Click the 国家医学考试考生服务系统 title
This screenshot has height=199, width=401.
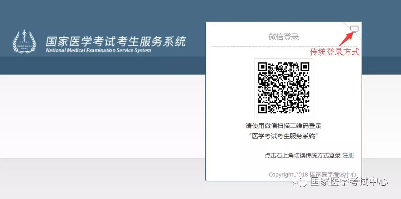(116, 41)
